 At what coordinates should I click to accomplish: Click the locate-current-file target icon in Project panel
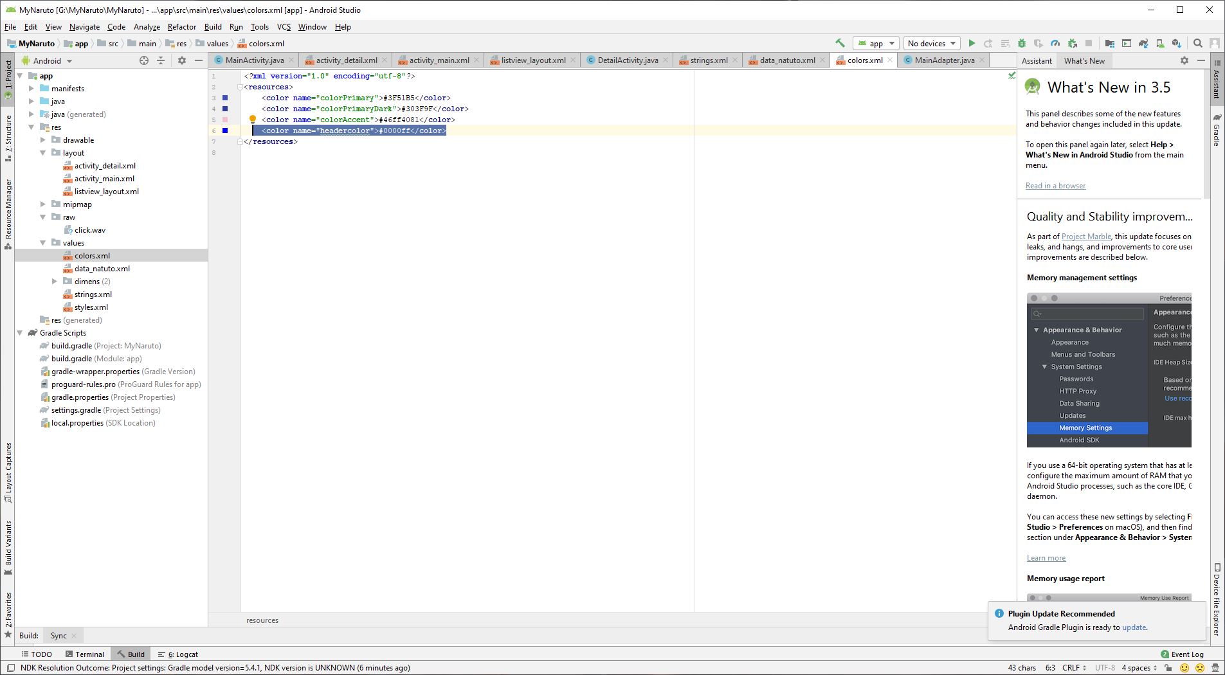144,60
